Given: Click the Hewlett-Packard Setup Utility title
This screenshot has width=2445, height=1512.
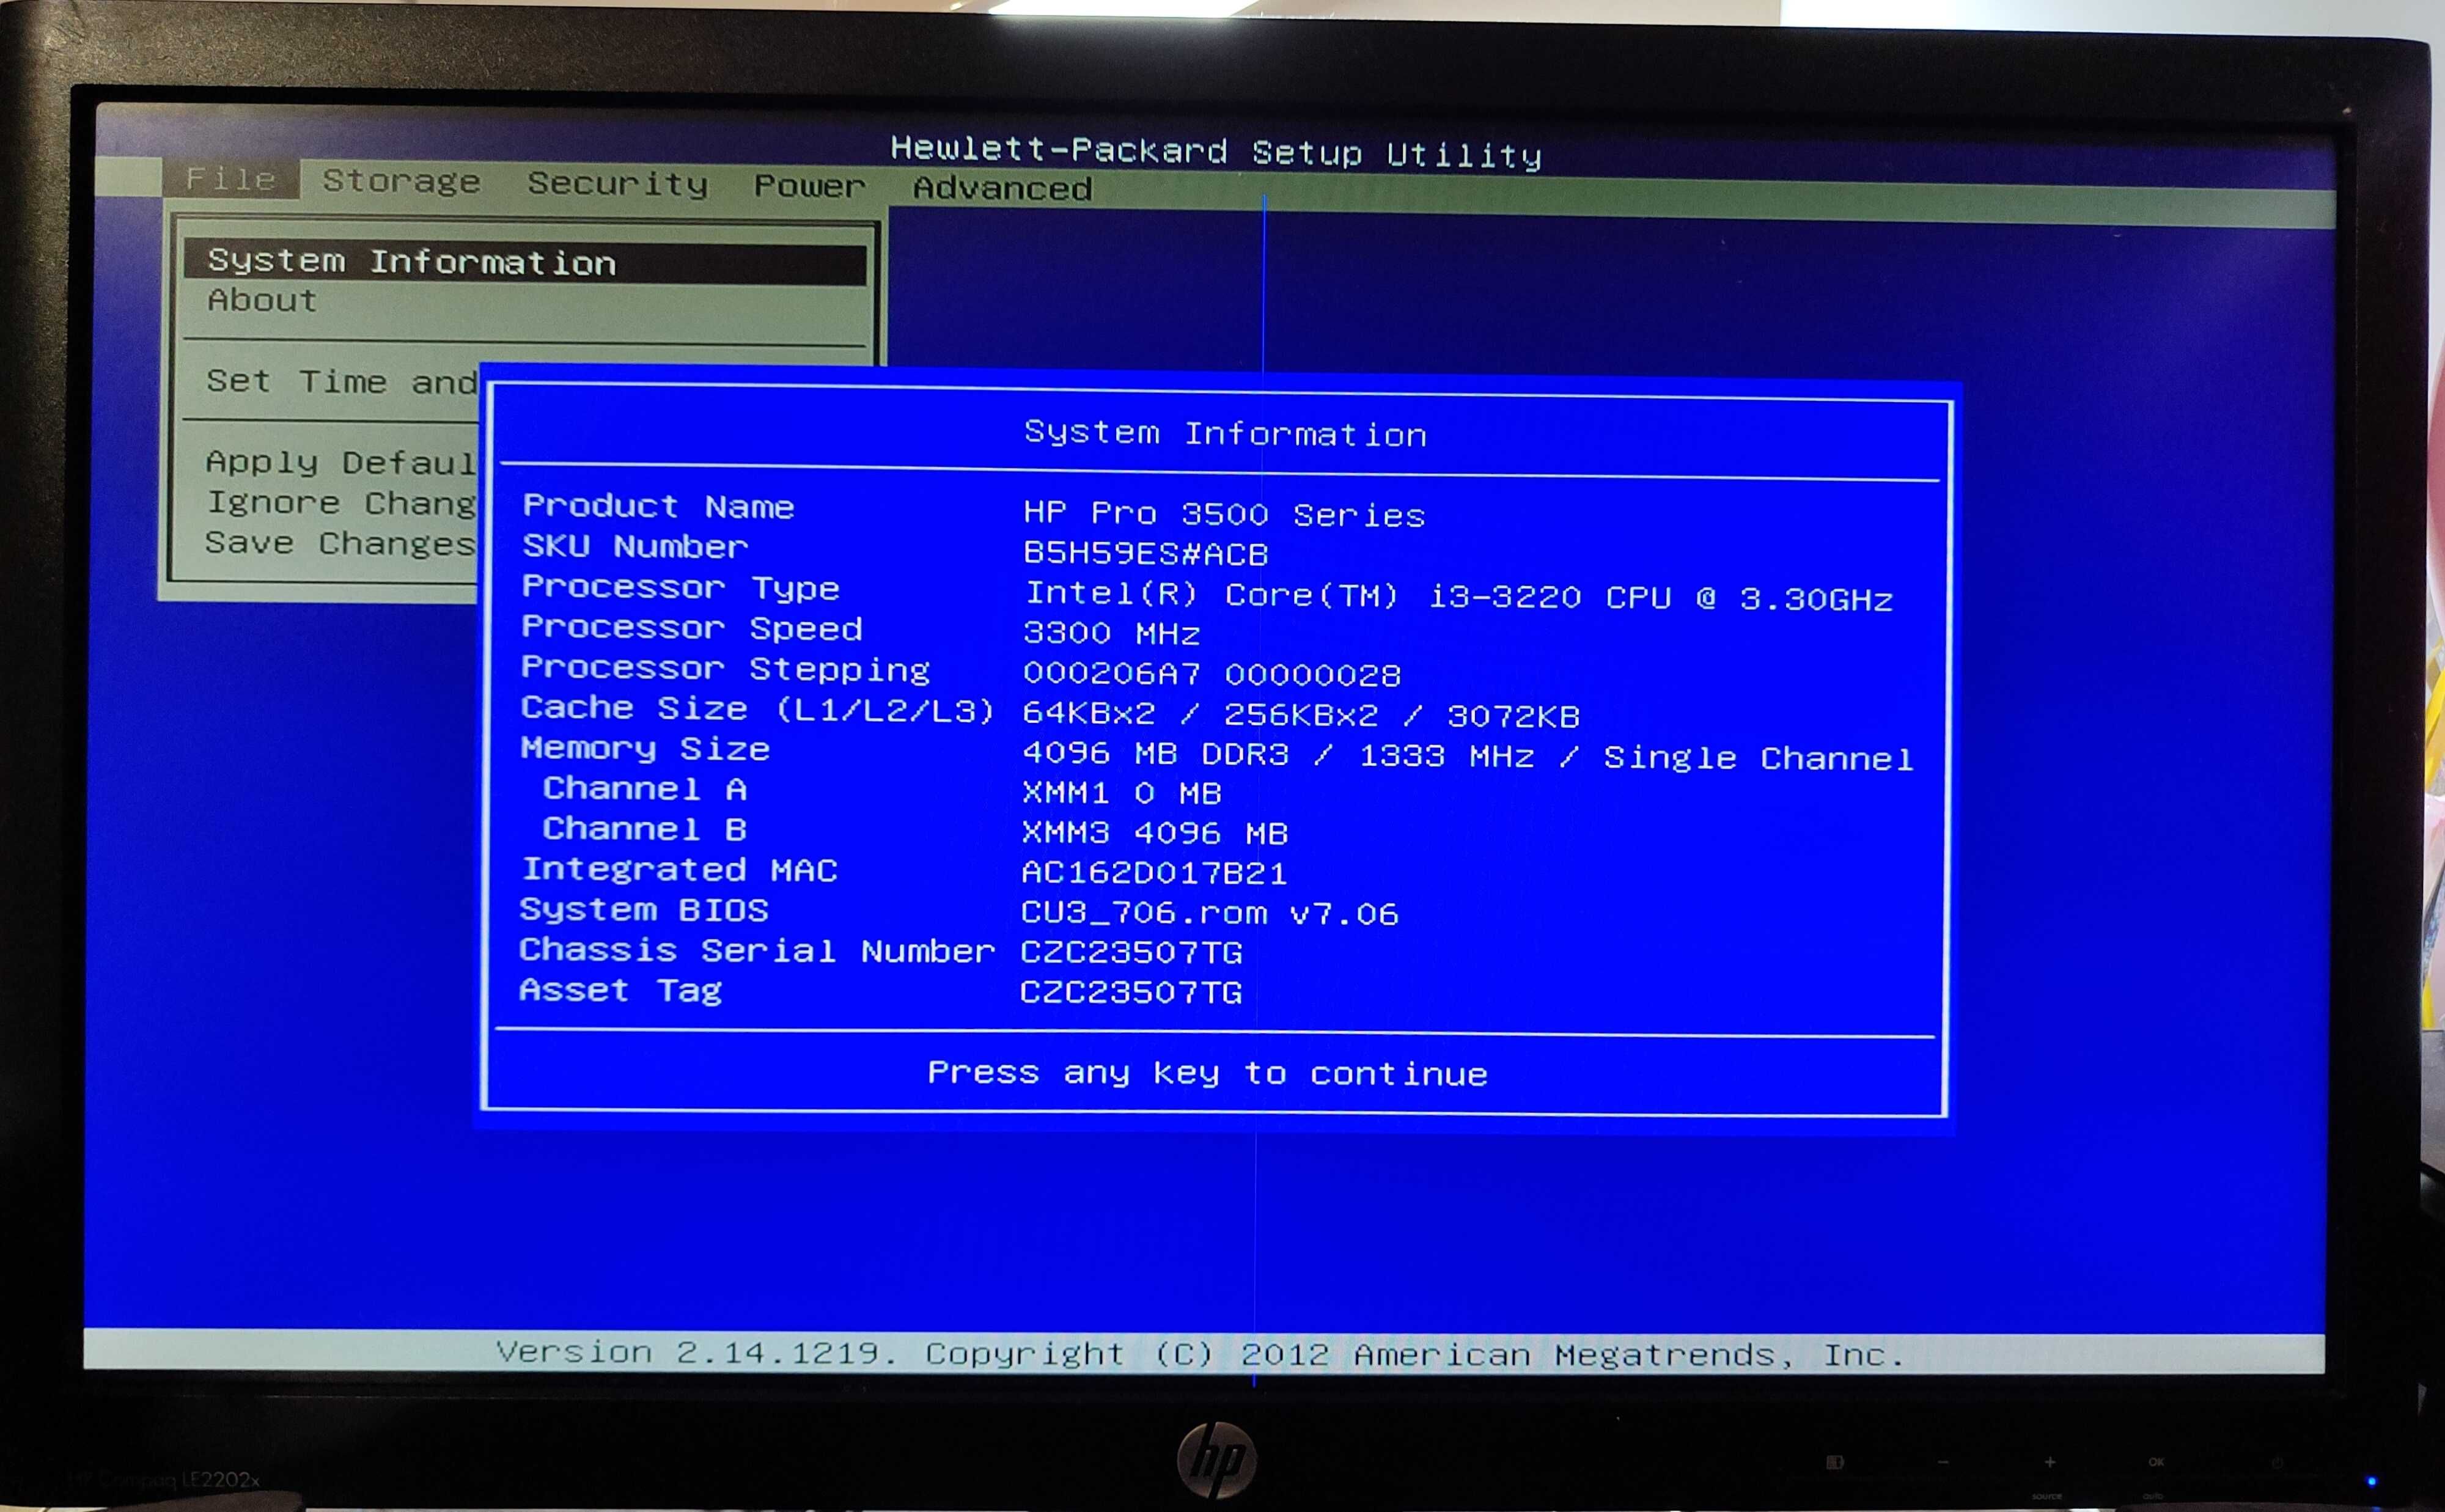Looking at the screenshot, I should click(x=1216, y=152).
